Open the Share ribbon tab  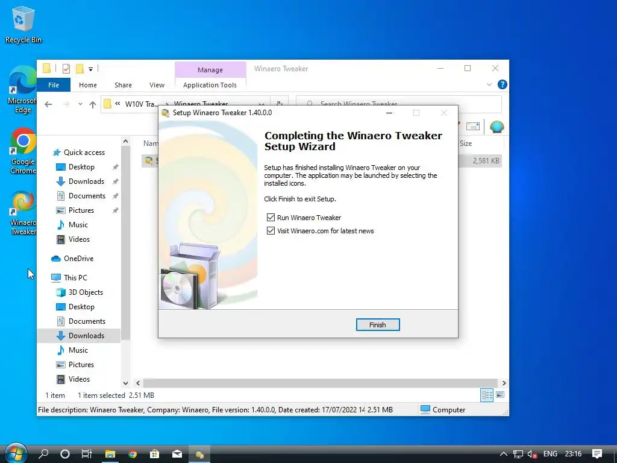123,85
